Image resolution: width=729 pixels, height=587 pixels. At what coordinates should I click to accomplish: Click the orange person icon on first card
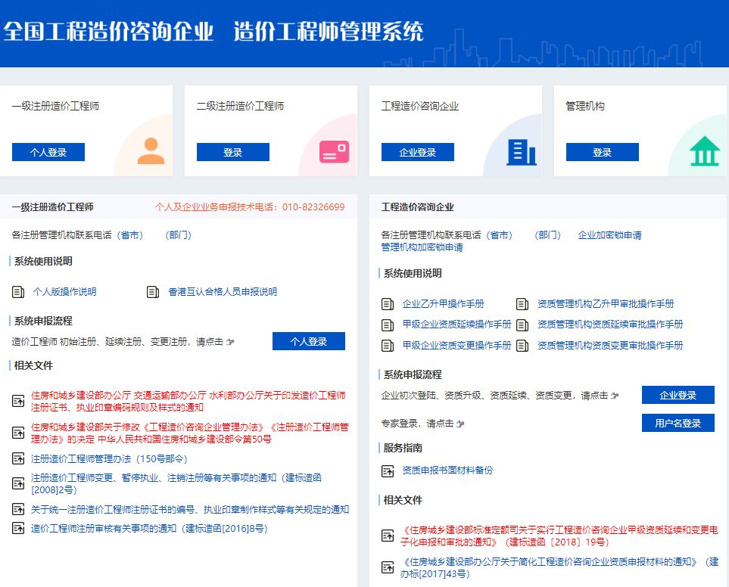tap(151, 151)
